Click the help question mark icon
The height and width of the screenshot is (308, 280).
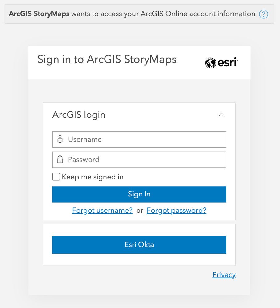click(263, 14)
